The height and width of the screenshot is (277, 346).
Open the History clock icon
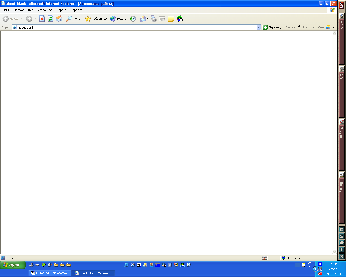[133, 19]
